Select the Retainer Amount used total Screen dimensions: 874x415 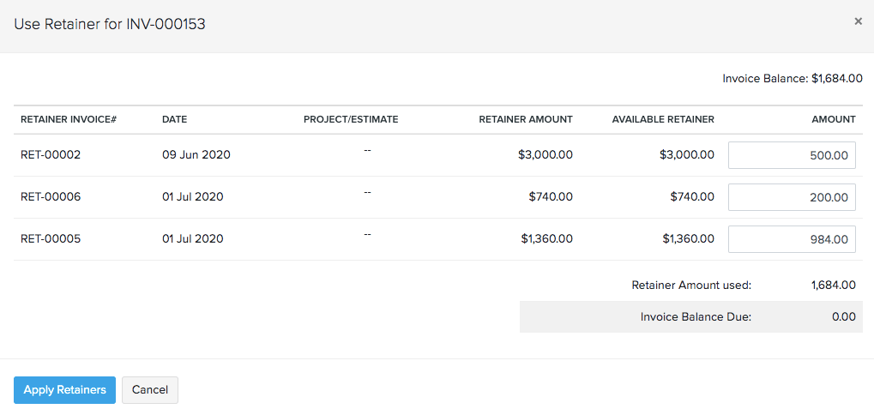tap(833, 286)
